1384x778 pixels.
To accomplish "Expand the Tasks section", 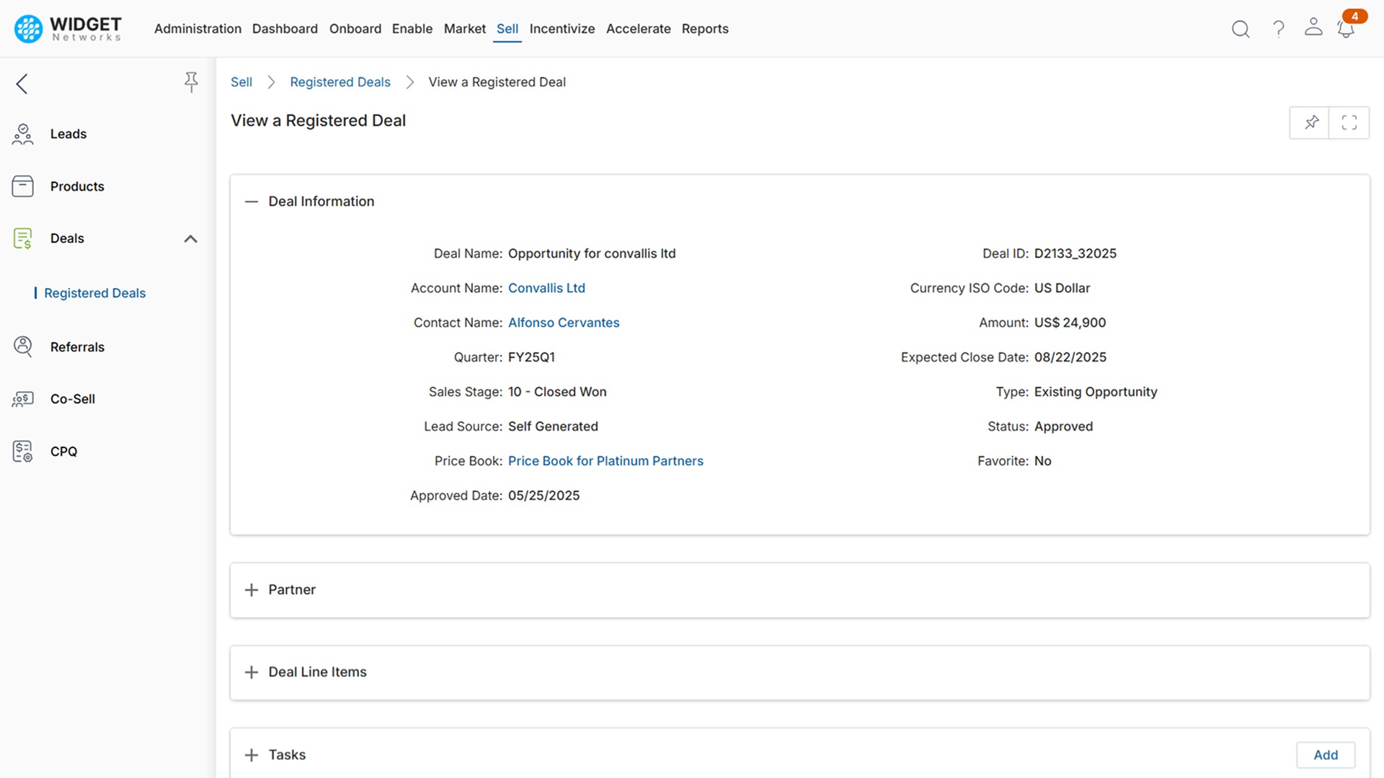I will [x=251, y=755].
